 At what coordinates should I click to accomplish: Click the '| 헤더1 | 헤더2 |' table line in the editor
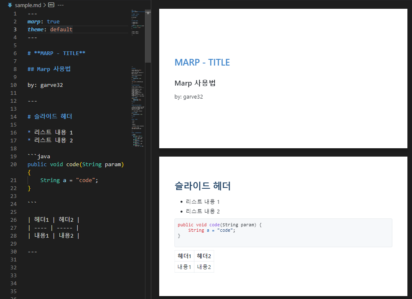coord(53,220)
